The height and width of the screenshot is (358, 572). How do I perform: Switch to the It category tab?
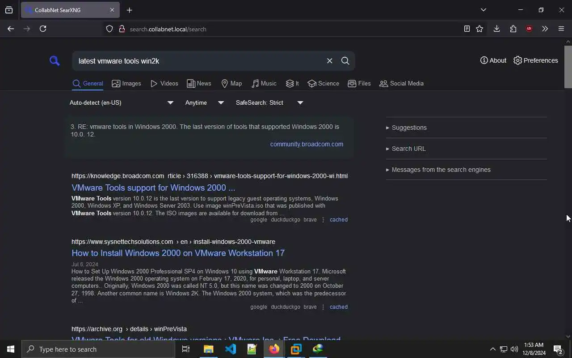click(x=292, y=84)
